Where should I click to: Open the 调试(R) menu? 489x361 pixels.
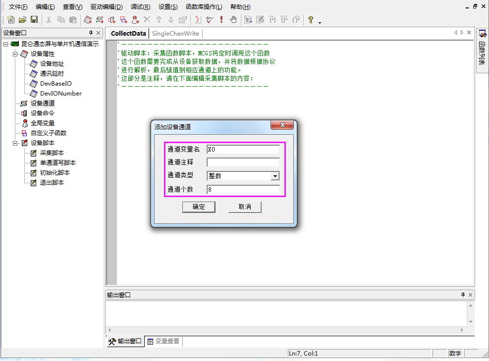(140, 7)
